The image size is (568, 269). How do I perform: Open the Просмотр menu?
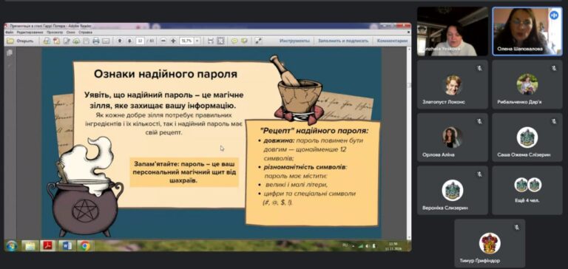55,33
